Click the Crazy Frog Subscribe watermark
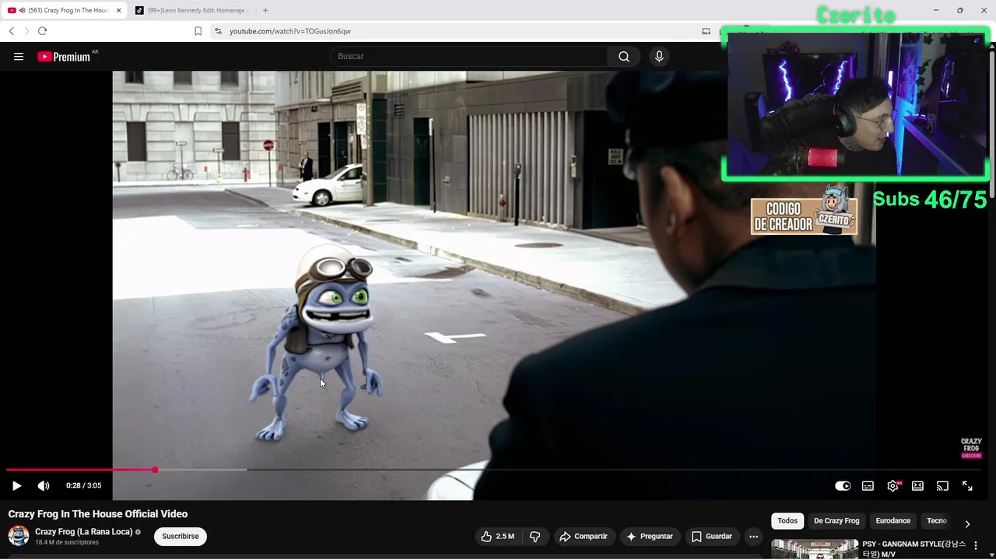 click(x=971, y=448)
